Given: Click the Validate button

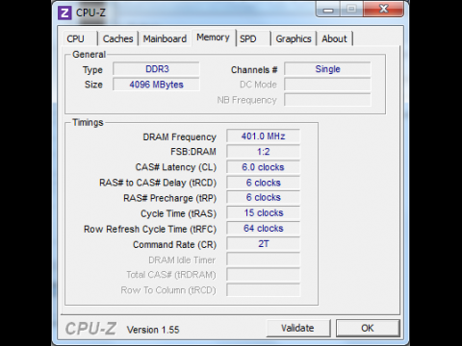Looking at the screenshot, I should tap(298, 328).
